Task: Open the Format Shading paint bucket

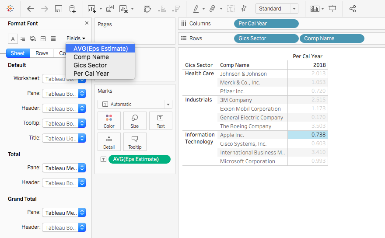Action: tap(32, 38)
